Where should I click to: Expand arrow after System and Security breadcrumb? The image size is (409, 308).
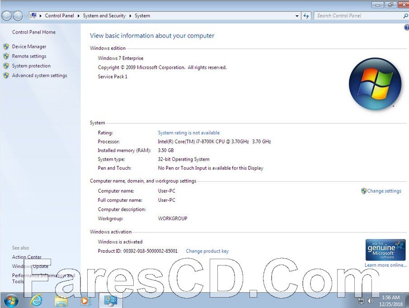(130, 16)
